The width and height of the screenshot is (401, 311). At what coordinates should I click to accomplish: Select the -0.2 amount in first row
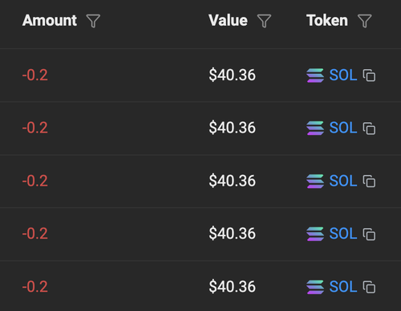pos(35,75)
